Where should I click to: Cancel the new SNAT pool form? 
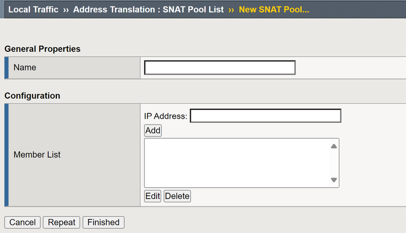22,222
